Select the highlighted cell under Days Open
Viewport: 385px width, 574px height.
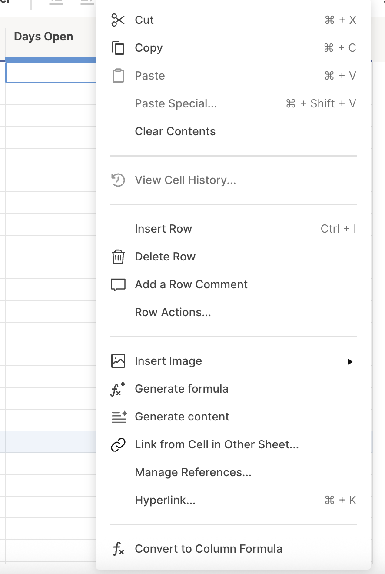pos(51,73)
